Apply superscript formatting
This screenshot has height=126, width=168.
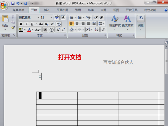(x=52, y=24)
